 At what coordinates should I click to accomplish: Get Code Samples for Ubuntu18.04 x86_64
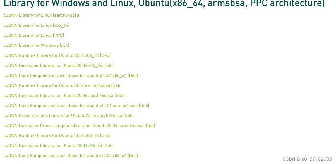point(71,156)
